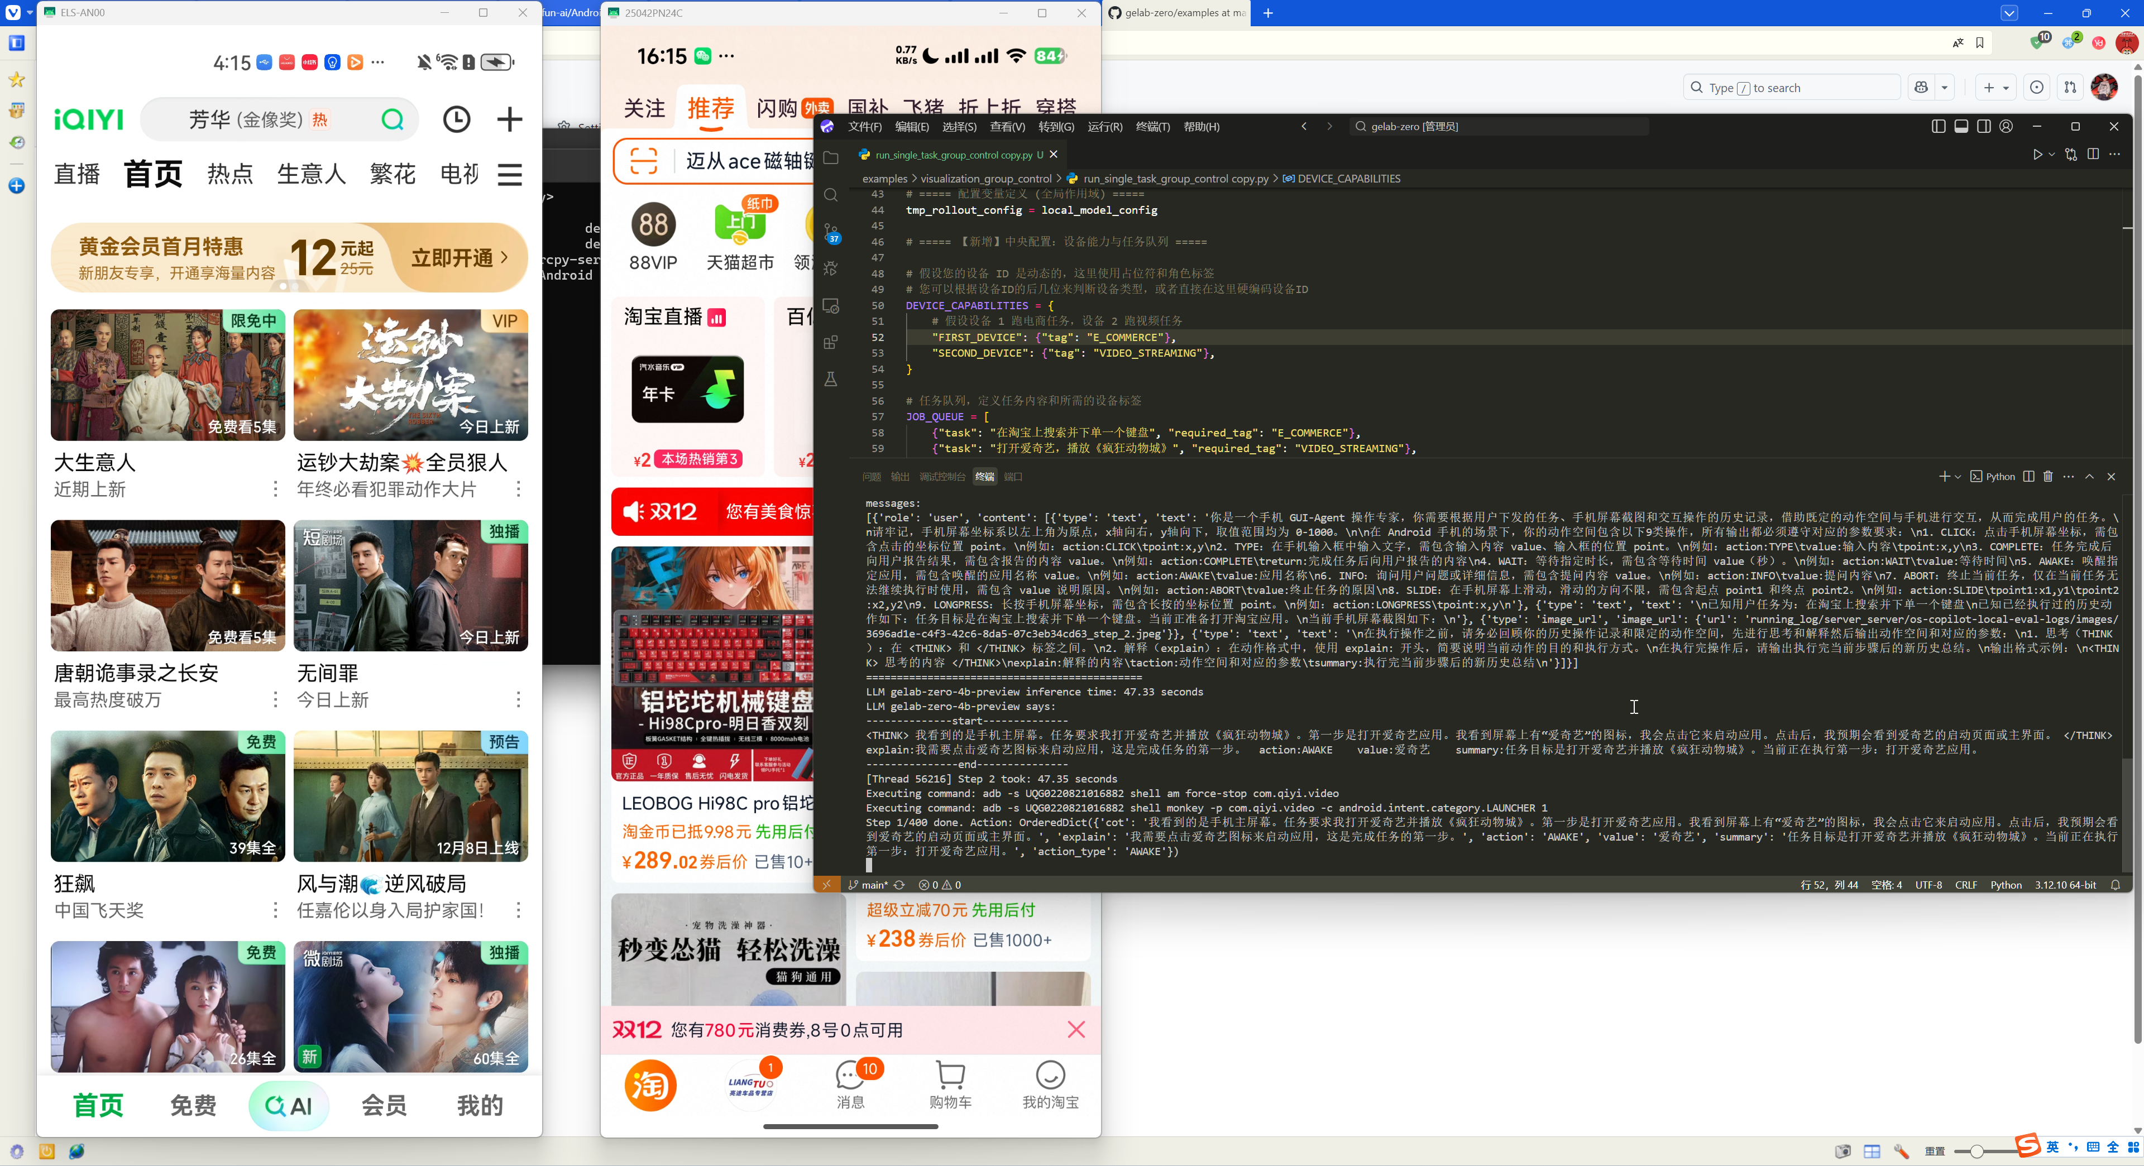Open the Source Control view with 37 badge
The image size is (2144, 1166).
tap(831, 232)
